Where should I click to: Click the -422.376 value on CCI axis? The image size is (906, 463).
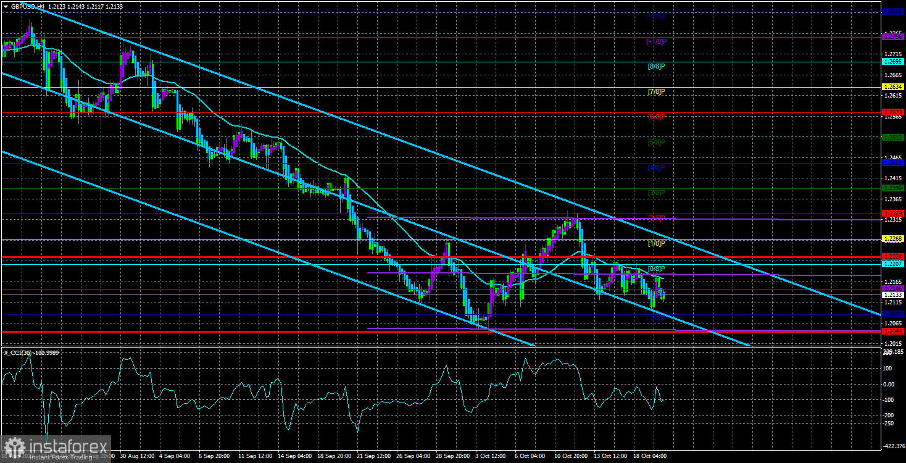(x=894, y=446)
